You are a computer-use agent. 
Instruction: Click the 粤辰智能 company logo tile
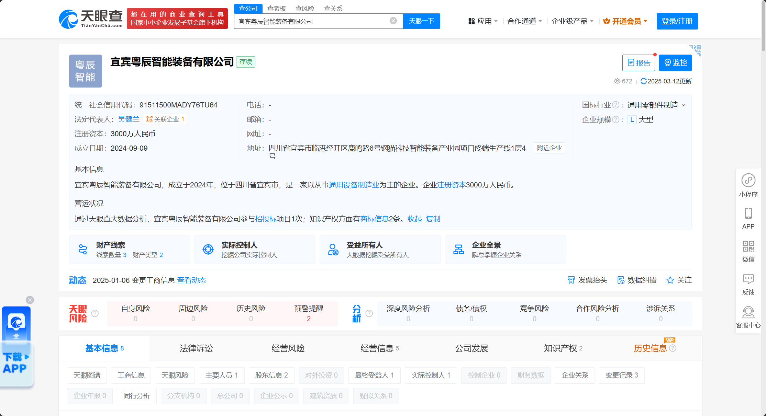pyautogui.click(x=86, y=71)
